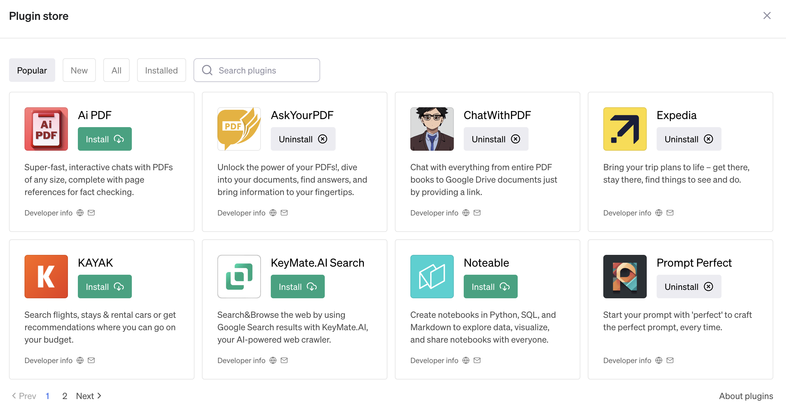Click ChatWithPDF developer email envelope icon

(x=477, y=213)
